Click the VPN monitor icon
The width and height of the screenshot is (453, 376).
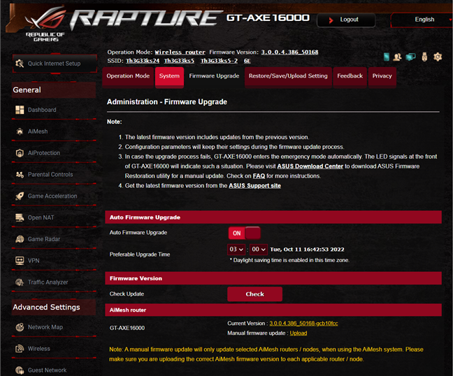[20, 261]
